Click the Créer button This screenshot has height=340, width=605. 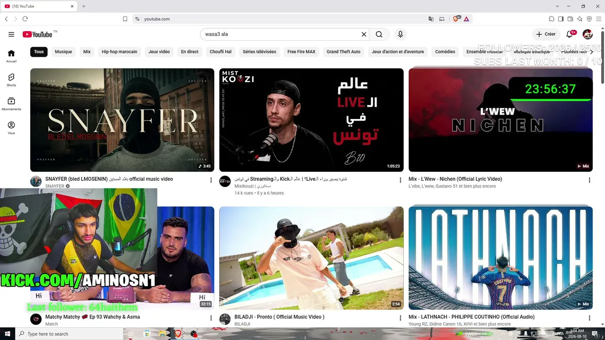pos(545,34)
